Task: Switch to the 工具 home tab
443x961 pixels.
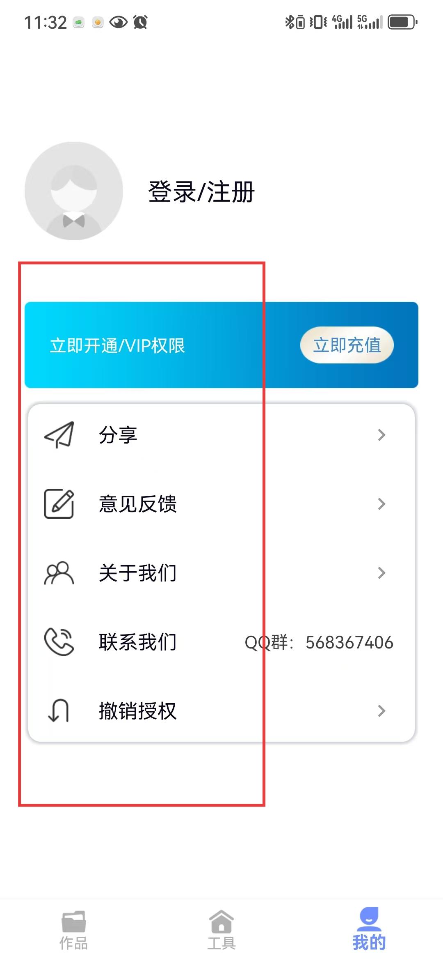Action: 221,930
